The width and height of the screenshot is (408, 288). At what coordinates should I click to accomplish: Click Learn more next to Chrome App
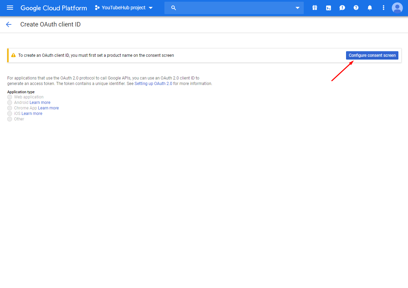tap(49, 108)
